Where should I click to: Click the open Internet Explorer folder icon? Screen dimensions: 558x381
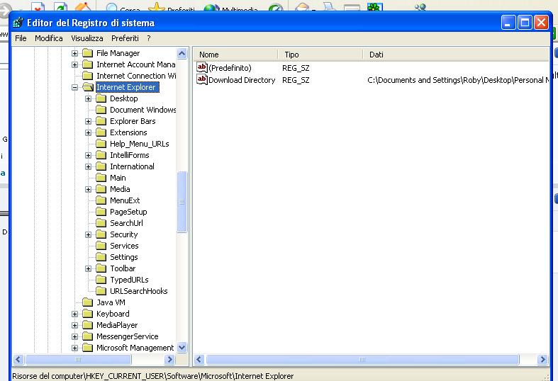coord(88,87)
